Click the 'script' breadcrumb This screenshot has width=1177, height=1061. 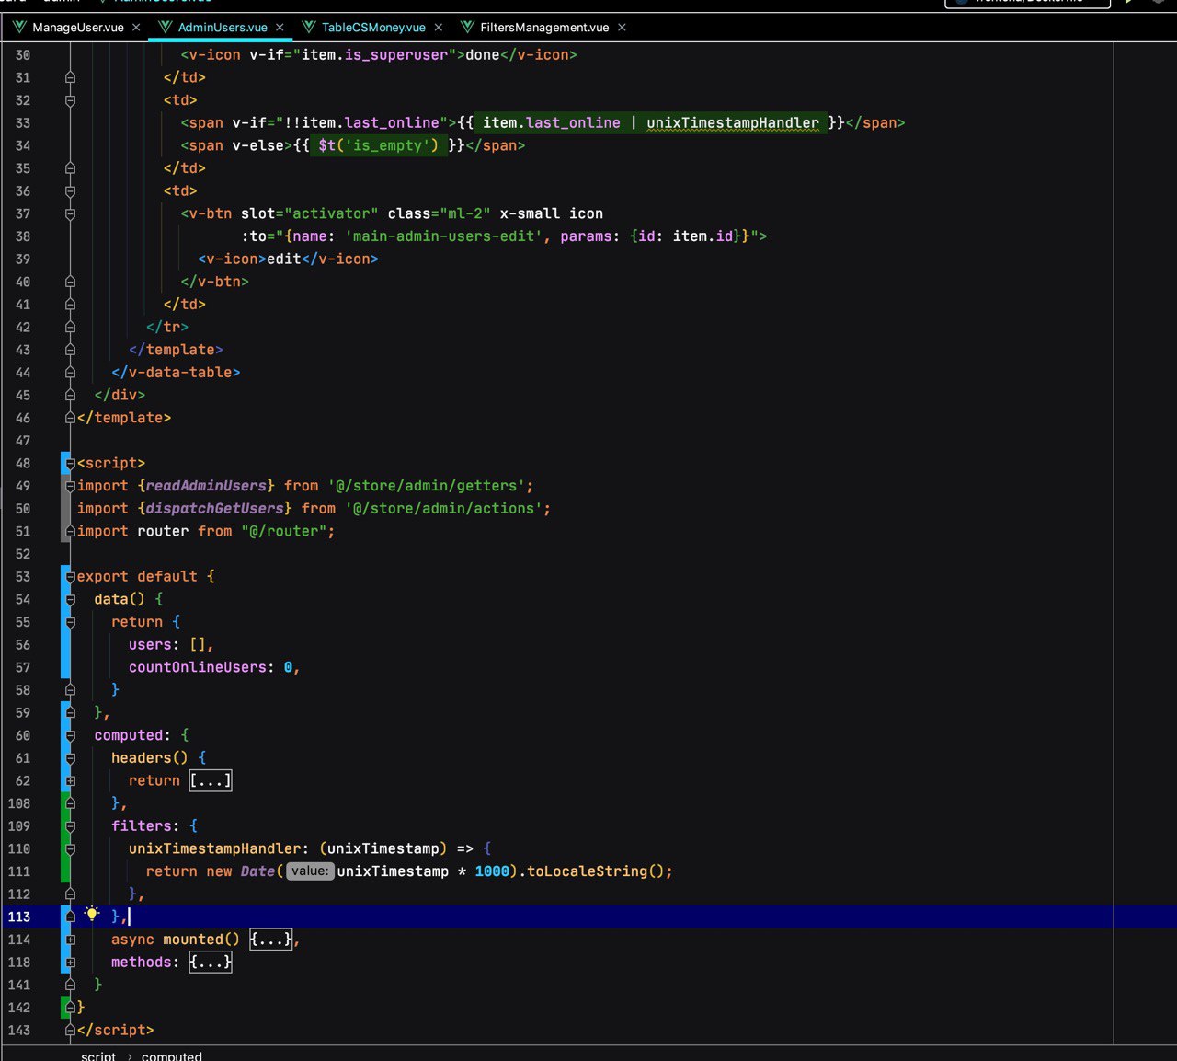(x=98, y=1055)
